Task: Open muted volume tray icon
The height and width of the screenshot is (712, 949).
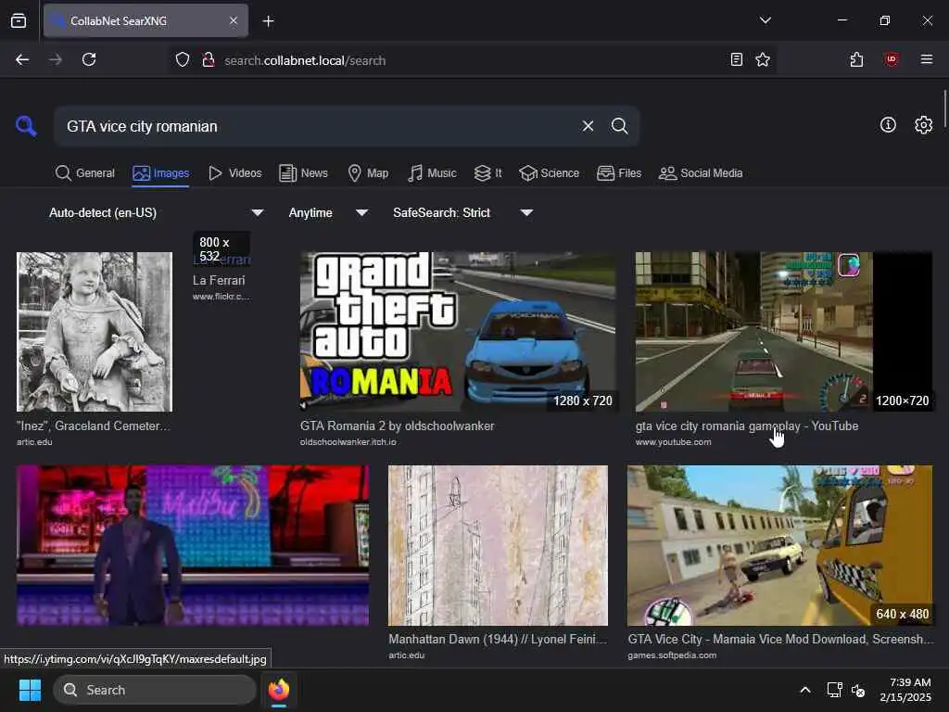Action: click(858, 690)
